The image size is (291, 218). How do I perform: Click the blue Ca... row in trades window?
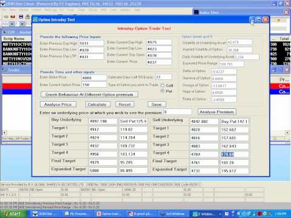click(x=284, y=92)
